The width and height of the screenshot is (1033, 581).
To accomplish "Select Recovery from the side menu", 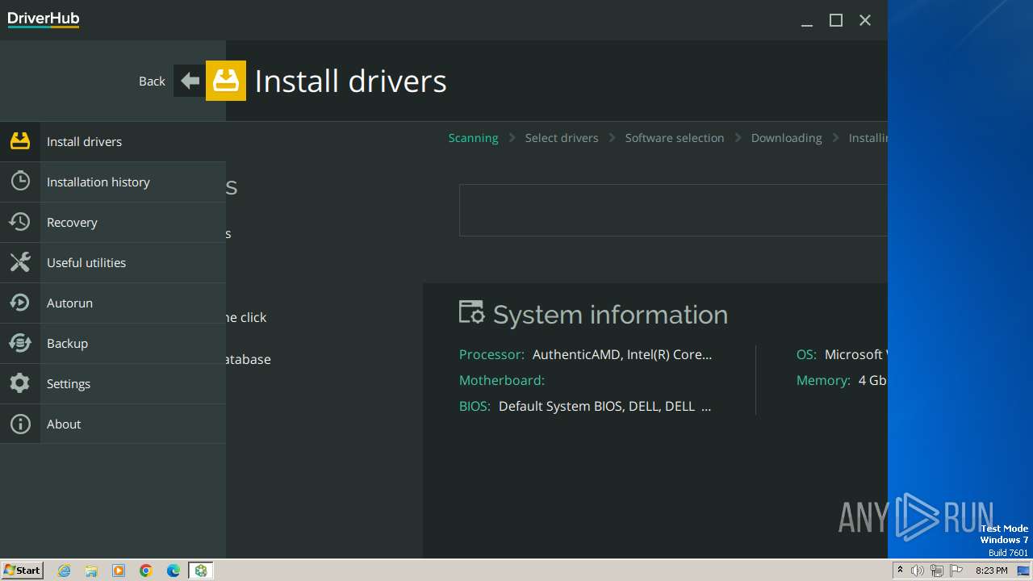I will pyautogui.click(x=113, y=222).
